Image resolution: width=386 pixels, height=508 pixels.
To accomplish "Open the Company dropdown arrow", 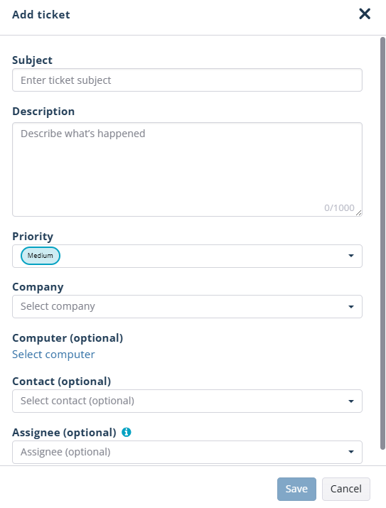I will [351, 306].
